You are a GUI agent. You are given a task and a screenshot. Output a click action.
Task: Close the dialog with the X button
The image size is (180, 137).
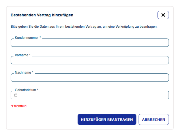[163, 15]
